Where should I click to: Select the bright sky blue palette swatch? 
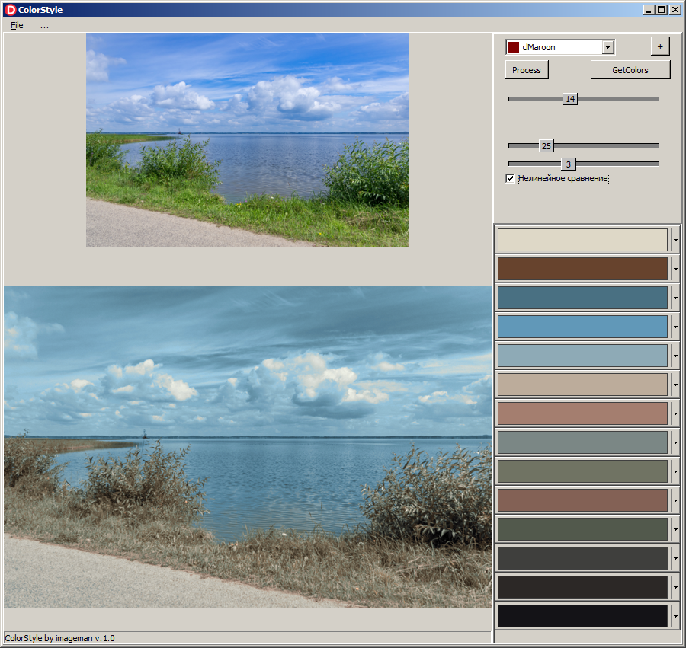tap(582, 327)
